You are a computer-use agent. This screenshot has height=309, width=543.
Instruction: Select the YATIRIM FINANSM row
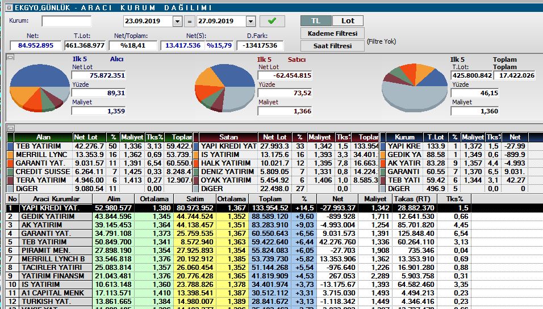click(x=274, y=276)
